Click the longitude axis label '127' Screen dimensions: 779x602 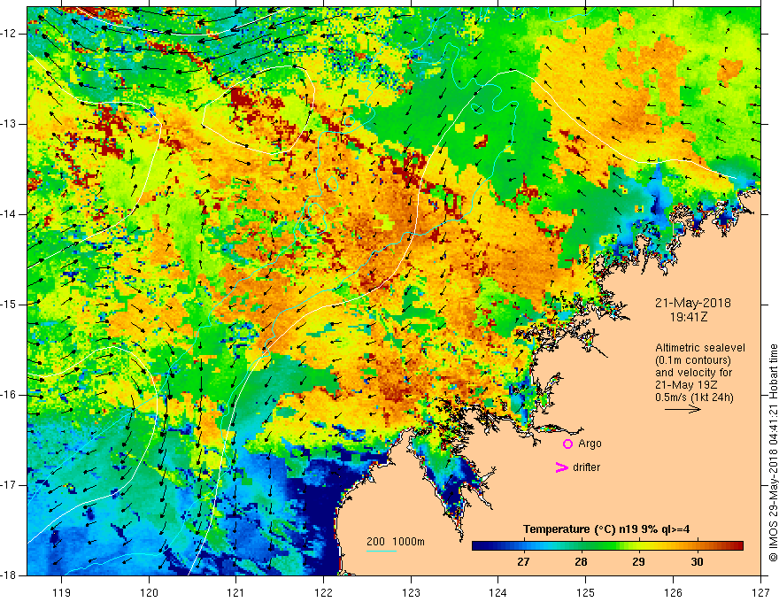(x=760, y=592)
